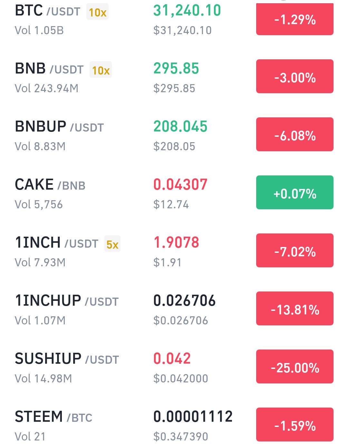Click the BTC price 31,240.10
This screenshot has height=444, width=348.
pyautogui.click(x=187, y=10)
